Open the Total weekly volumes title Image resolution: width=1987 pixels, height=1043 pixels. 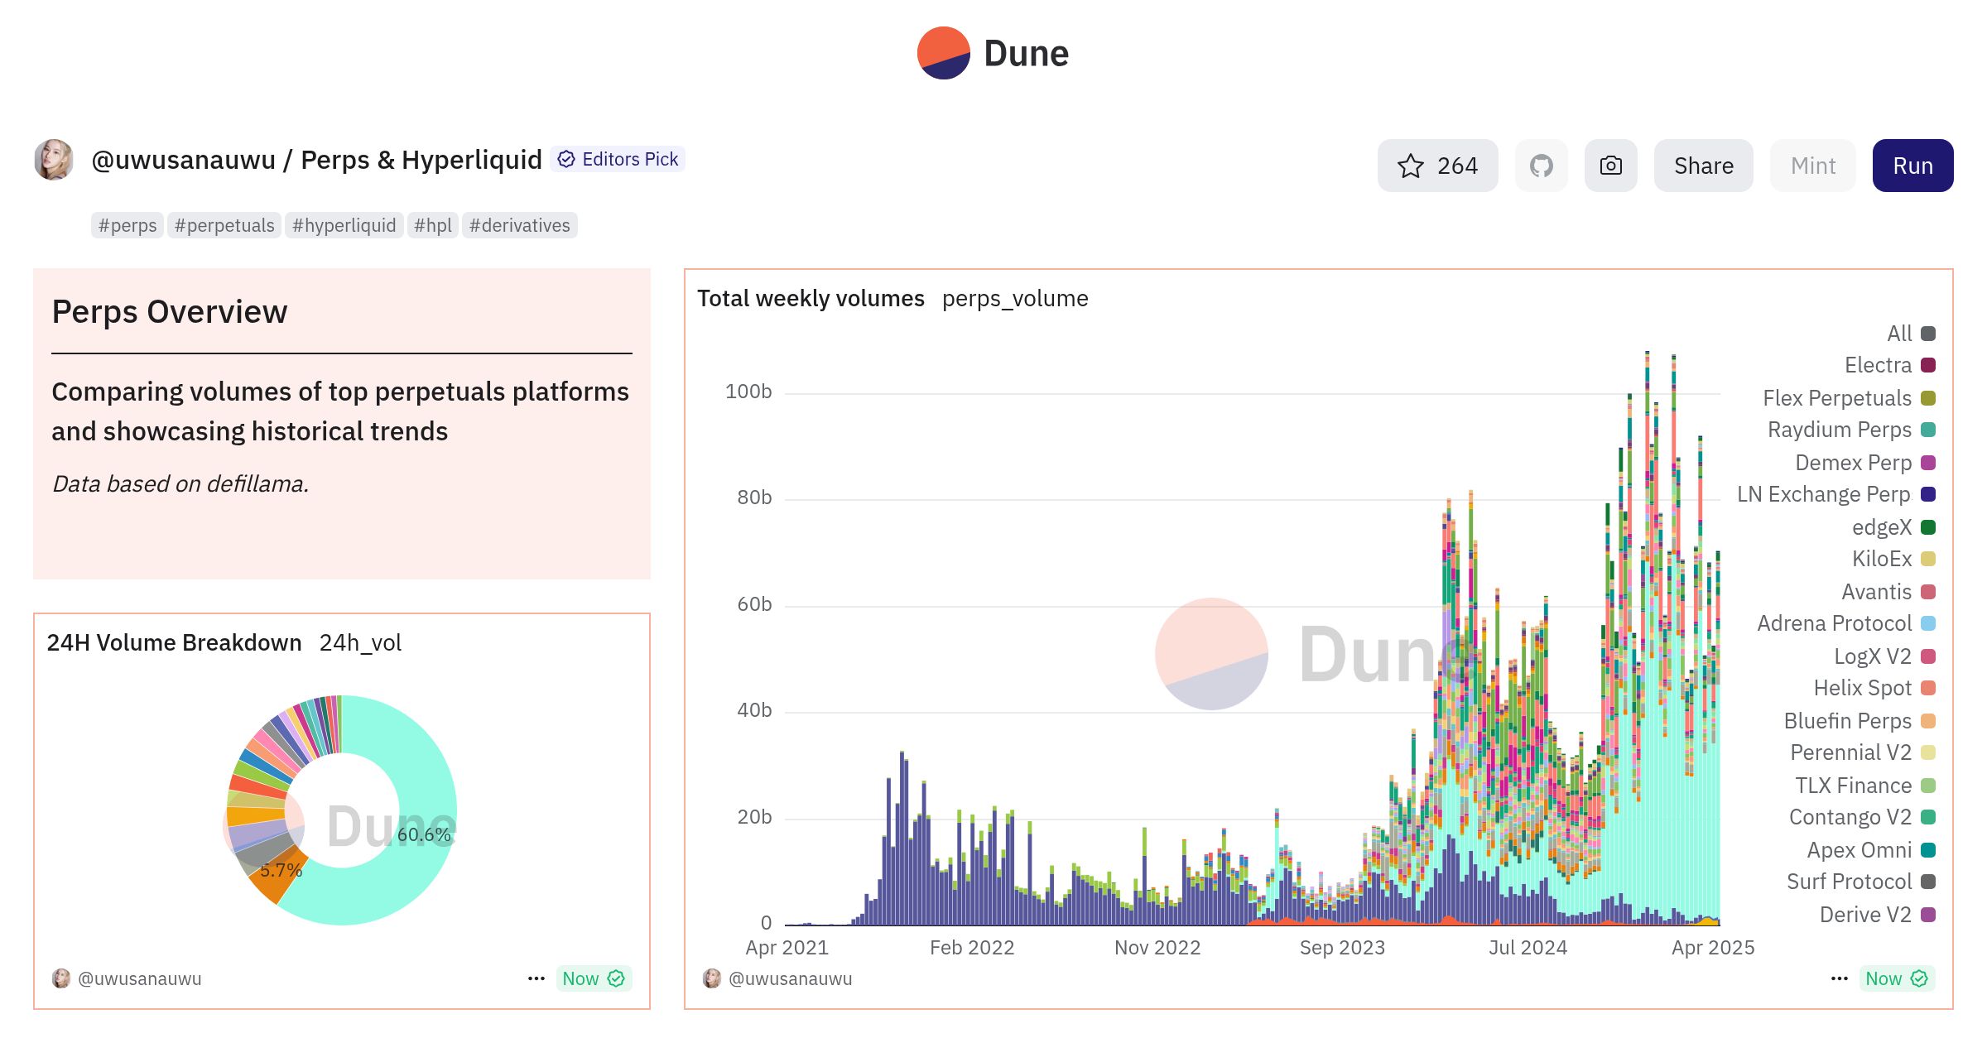click(811, 298)
